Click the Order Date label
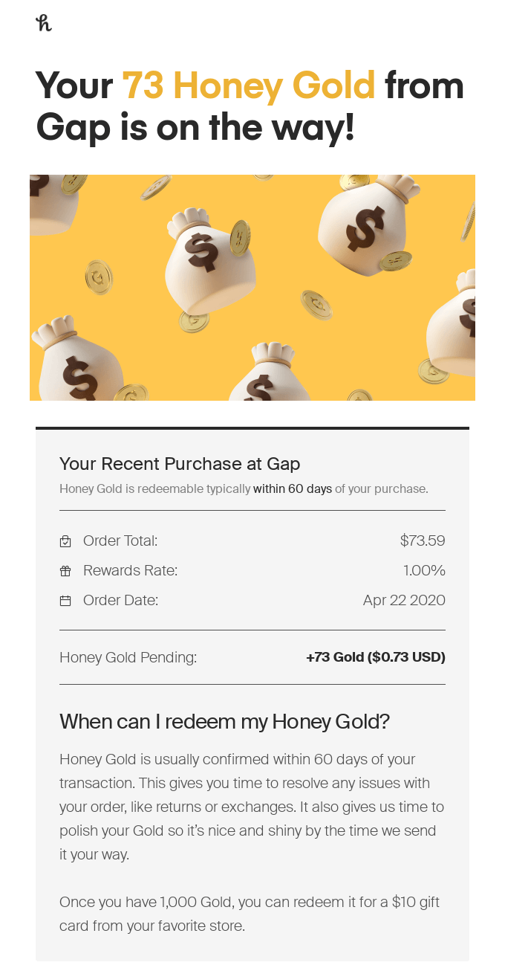The height and width of the screenshot is (968, 505). point(120,600)
